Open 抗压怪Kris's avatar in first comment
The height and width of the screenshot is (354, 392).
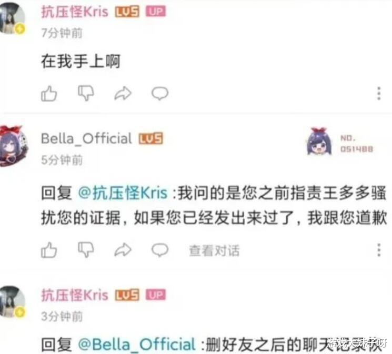click(x=12, y=17)
